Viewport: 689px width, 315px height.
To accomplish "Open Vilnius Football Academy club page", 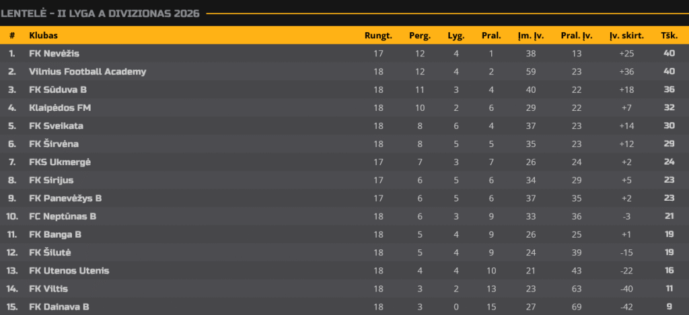I will point(87,71).
